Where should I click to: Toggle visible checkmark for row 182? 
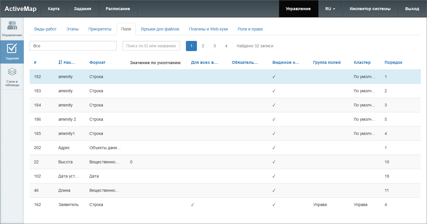point(274,77)
